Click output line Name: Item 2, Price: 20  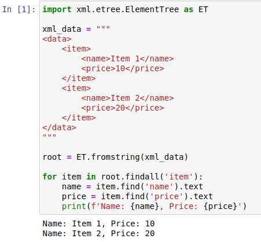tap(98, 233)
